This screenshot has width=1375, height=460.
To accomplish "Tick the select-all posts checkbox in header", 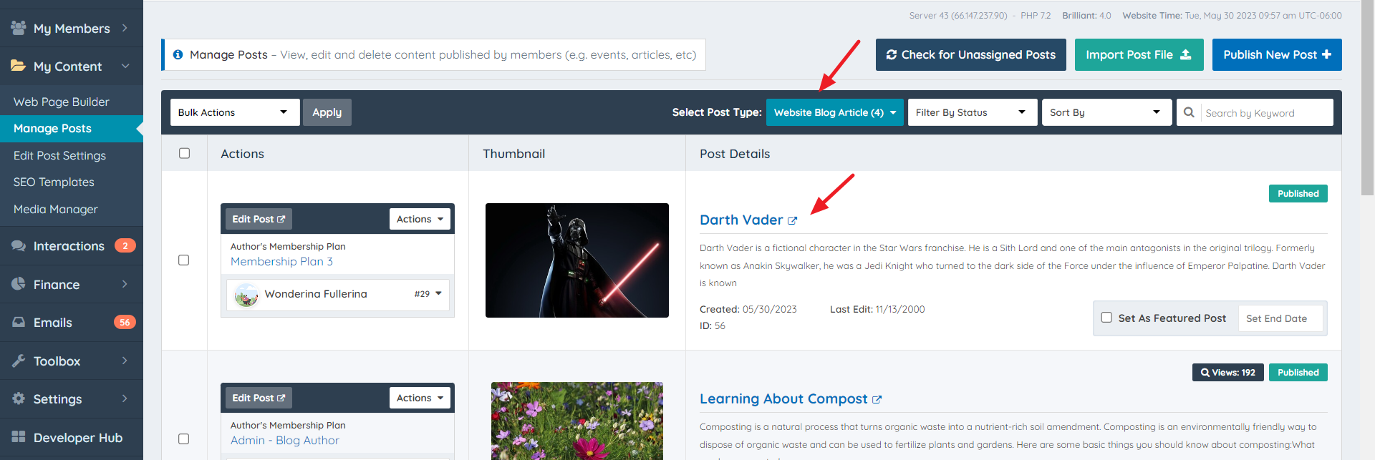I will coord(184,153).
